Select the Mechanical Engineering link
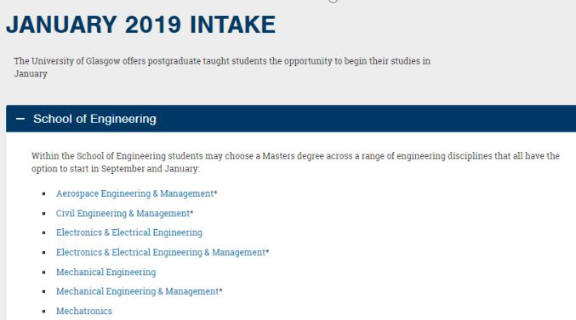 pyautogui.click(x=106, y=272)
